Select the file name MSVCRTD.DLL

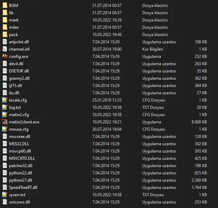(x=22, y=158)
